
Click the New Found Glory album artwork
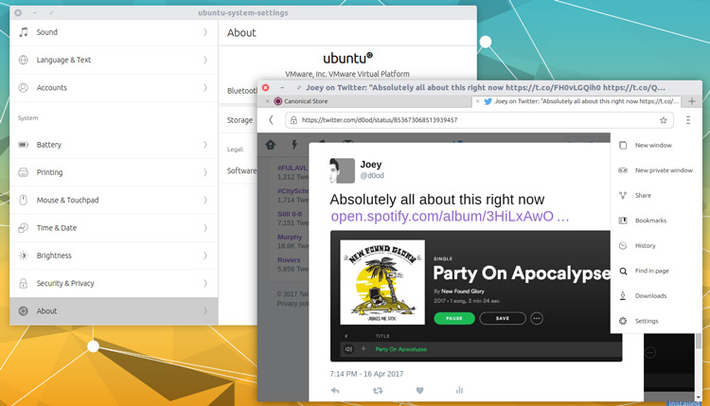(x=382, y=282)
